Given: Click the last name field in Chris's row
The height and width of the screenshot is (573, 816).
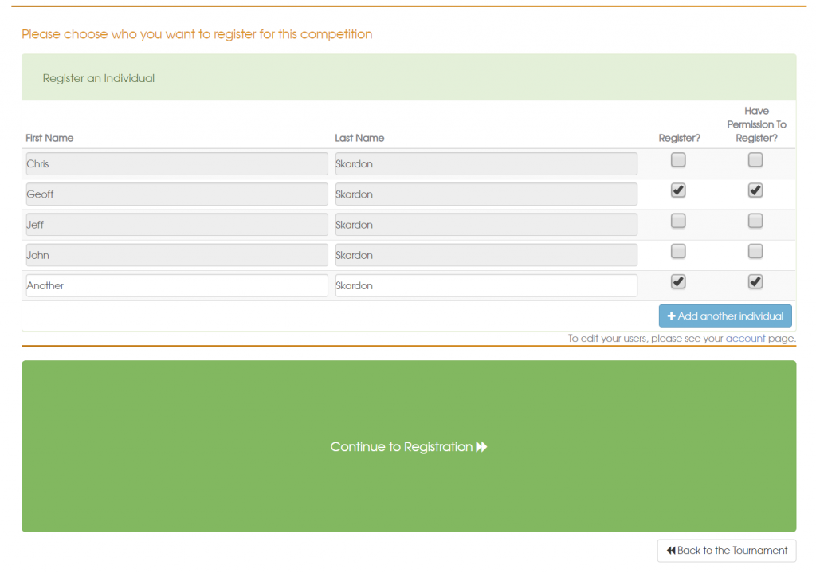Looking at the screenshot, I should pos(486,164).
